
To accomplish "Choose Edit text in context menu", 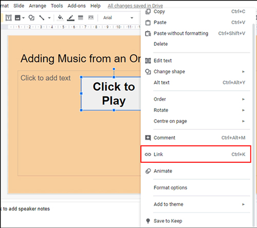I will 195,61.
